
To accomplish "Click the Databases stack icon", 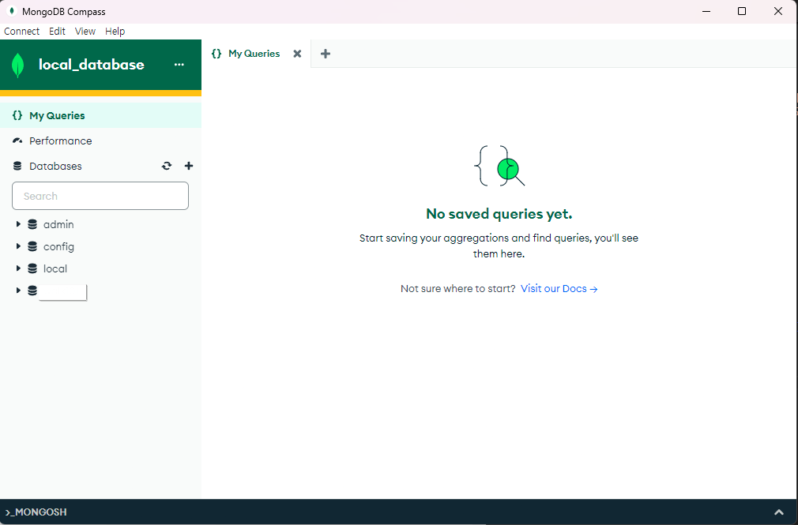I will pos(17,166).
